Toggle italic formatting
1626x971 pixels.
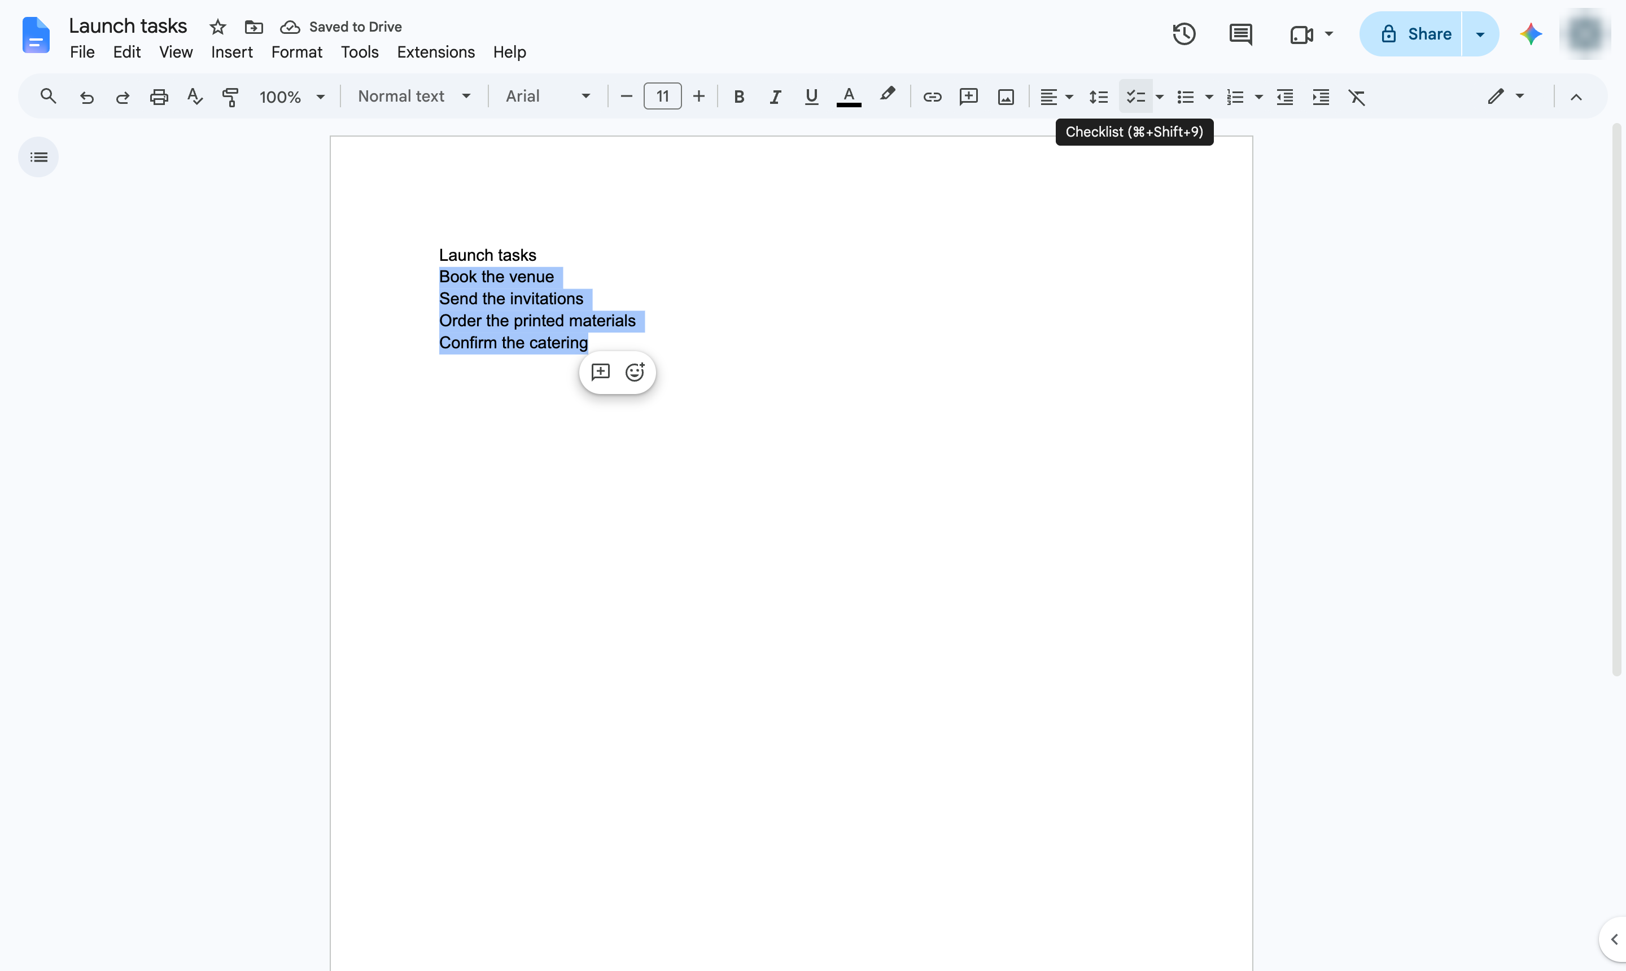pos(775,97)
